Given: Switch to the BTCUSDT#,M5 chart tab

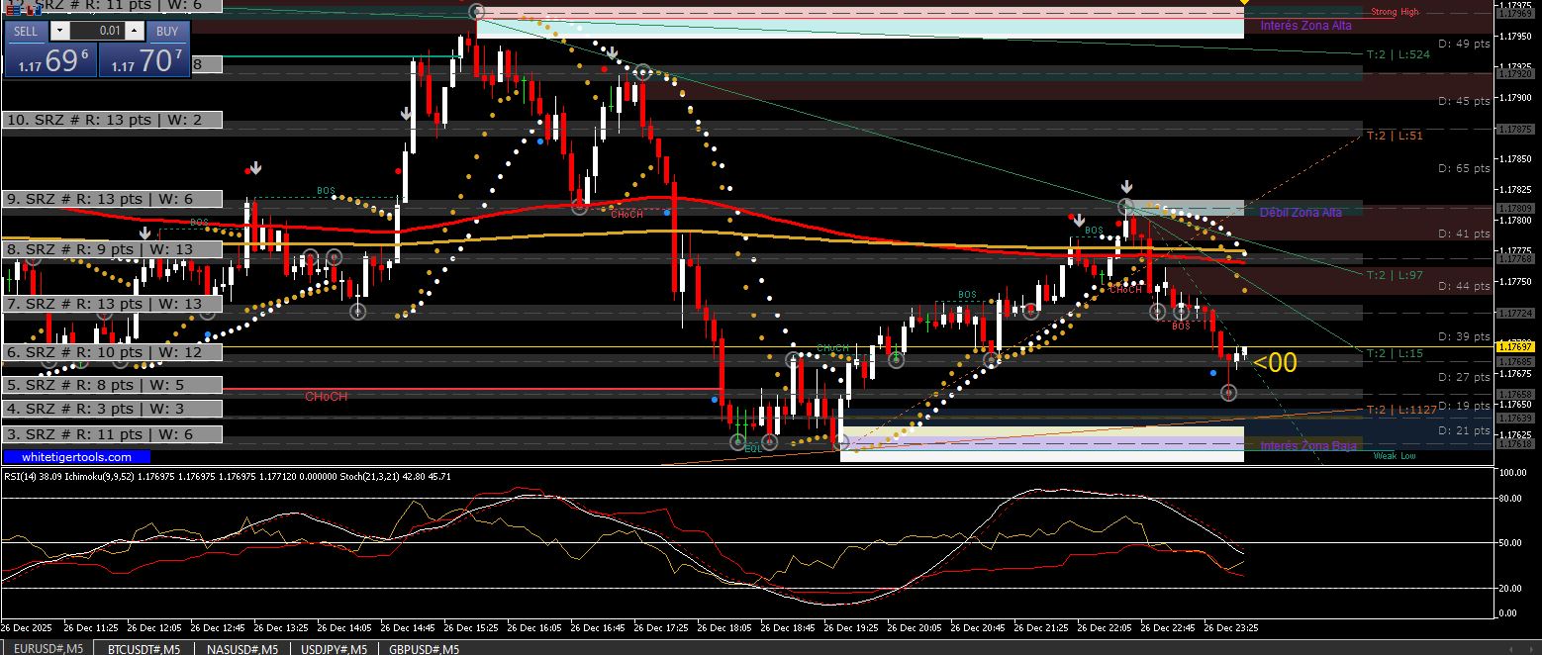Looking at the screenshot, I should [144, 649].
